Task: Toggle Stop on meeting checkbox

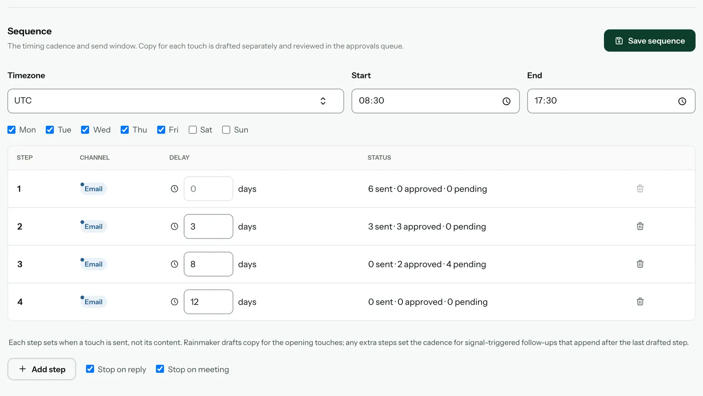Action: click(x=160, y=369)
